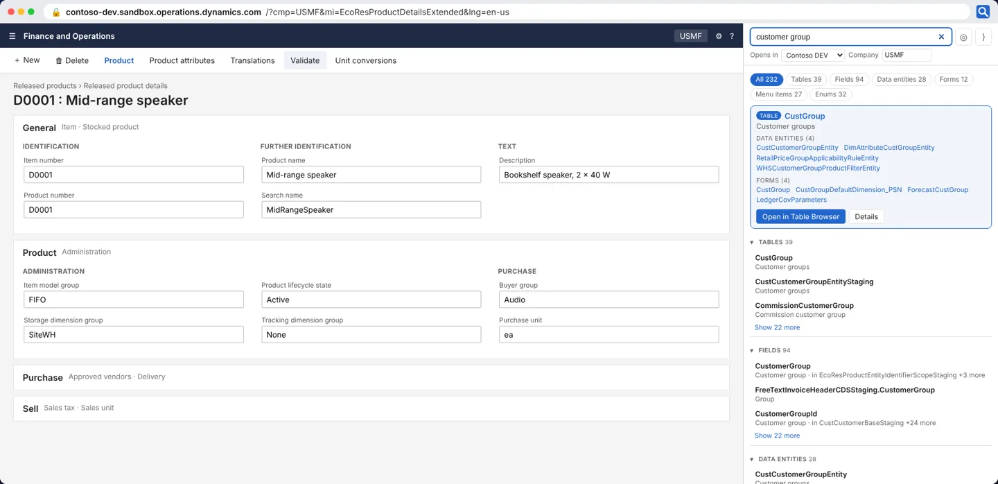Open LedgerCovParameters form link
This screenshot has width=998, height=484.
click(x=791, y=200)
